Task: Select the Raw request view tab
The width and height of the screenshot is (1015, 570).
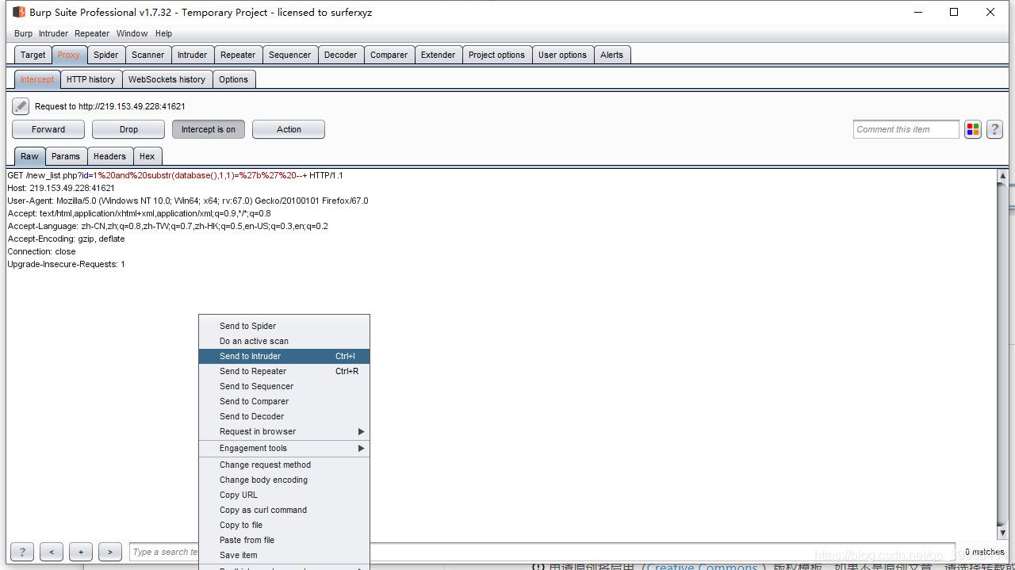Action: click(x=29, y=156)
